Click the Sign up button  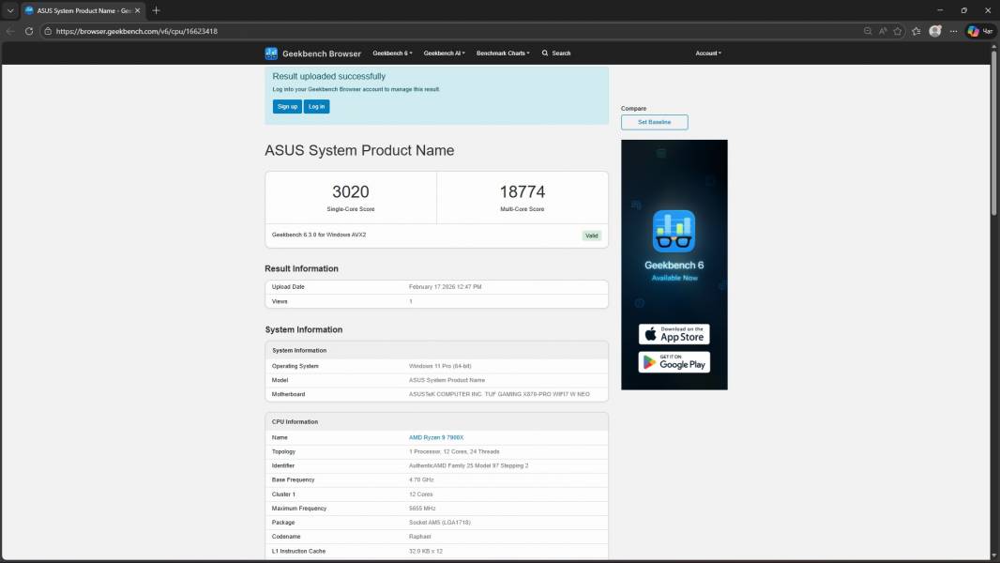(287, 107)
